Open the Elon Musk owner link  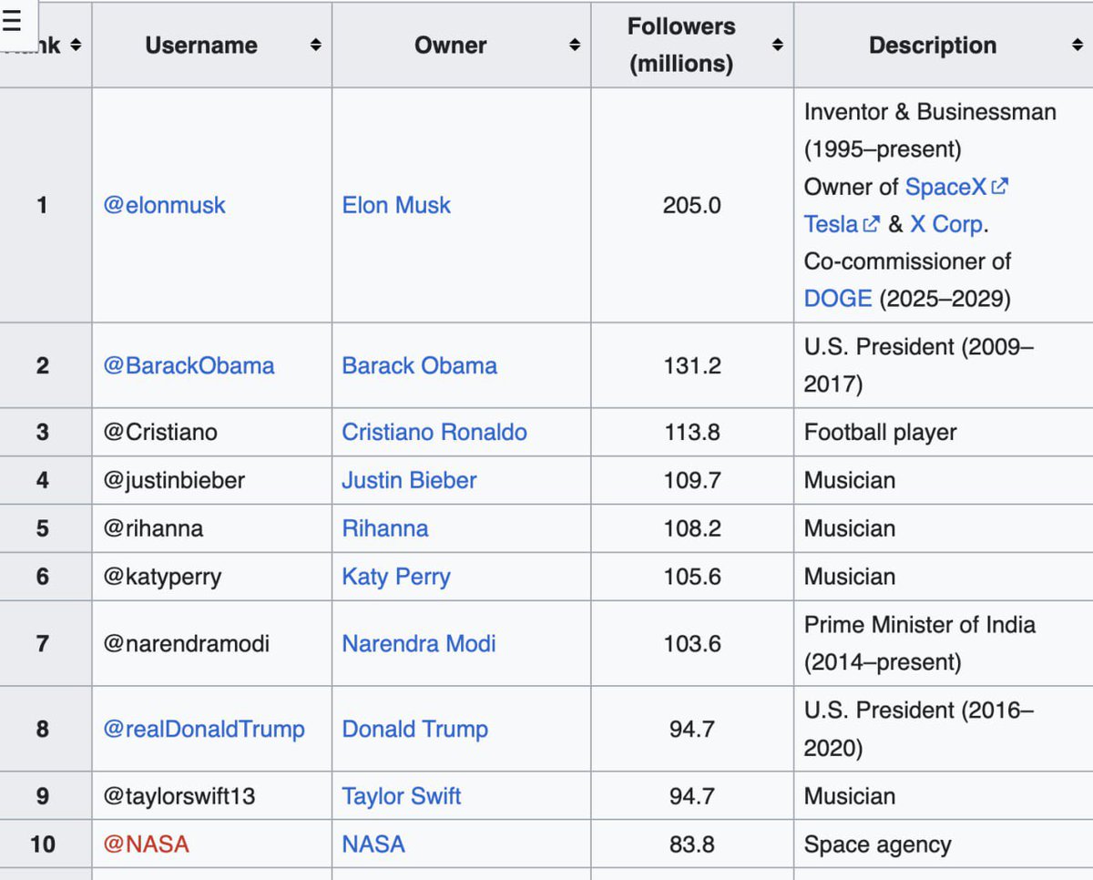[396, 205]
